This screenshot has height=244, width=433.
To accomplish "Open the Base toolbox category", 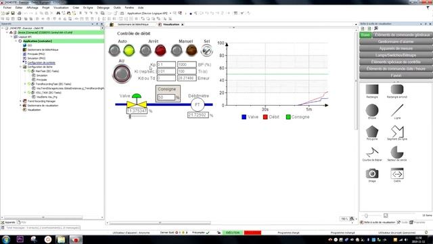I will pos(365,35).
